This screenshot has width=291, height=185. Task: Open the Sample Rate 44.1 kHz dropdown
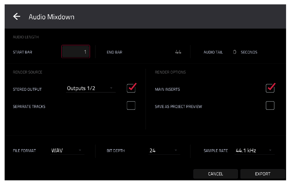(x=254, y=150)
